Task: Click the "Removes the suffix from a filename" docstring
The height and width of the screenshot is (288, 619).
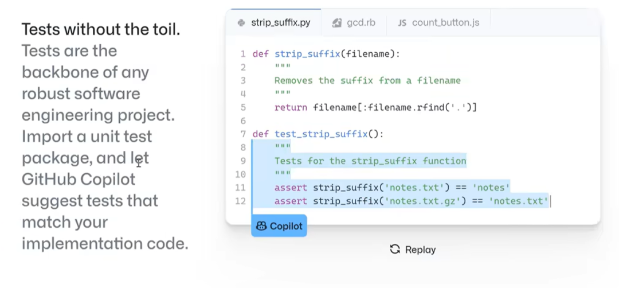Action: [367, 80]
